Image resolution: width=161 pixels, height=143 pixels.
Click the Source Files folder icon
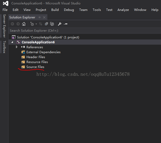pyautogui.click(x=23, y=67)
